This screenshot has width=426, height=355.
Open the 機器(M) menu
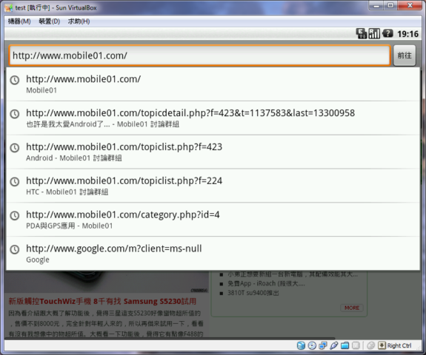[19, 21]
